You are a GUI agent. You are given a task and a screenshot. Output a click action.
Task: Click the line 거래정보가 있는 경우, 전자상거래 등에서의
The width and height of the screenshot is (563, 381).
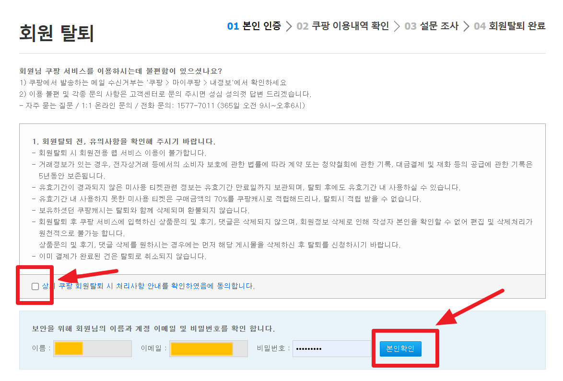click(x=282, y=170)
